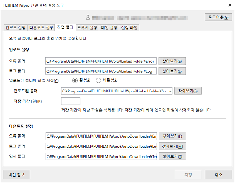This screenshot has height=183, width=235.
Task: Browse uploaded folder with 찾아보기(S)
Action: [188, 91]
